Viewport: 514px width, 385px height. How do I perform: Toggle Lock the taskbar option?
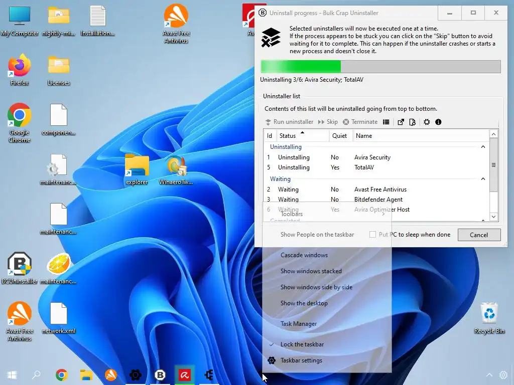click(327, 344)
